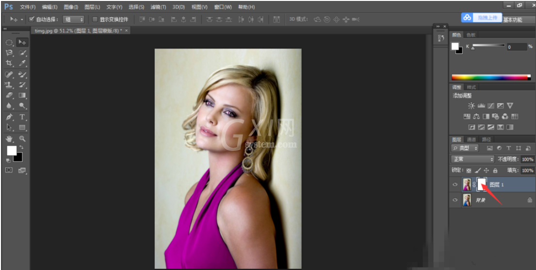Open the History panel icon
This screenshot has height=270, width=536.
(x=441, y=39)
